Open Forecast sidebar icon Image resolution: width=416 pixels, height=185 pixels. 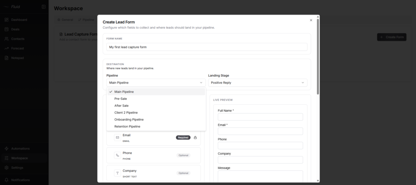coord(6,49)
